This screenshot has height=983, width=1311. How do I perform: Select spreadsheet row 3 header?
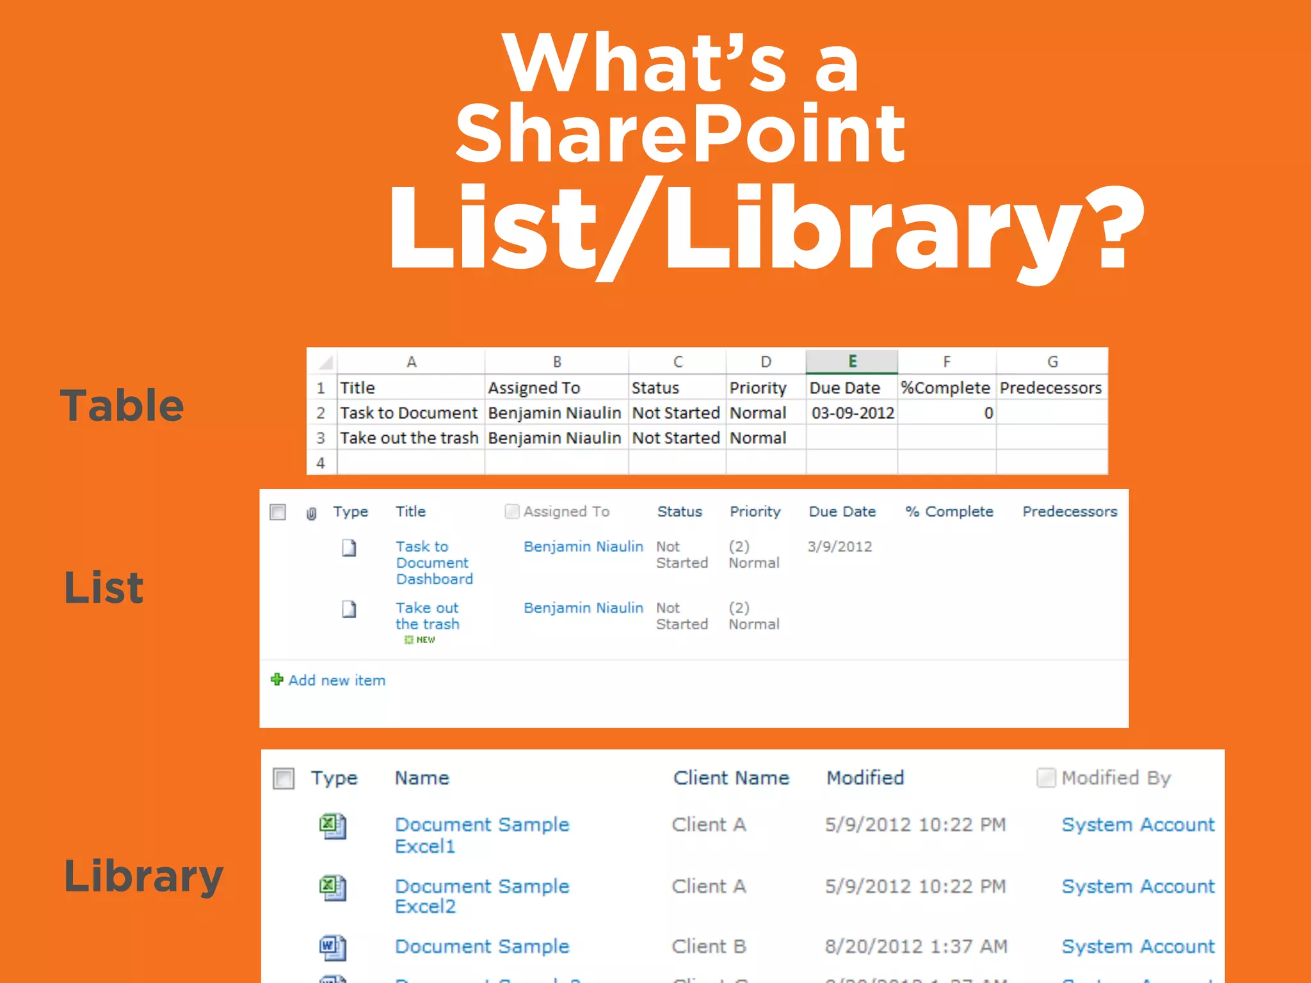click(x=322, y=438)
